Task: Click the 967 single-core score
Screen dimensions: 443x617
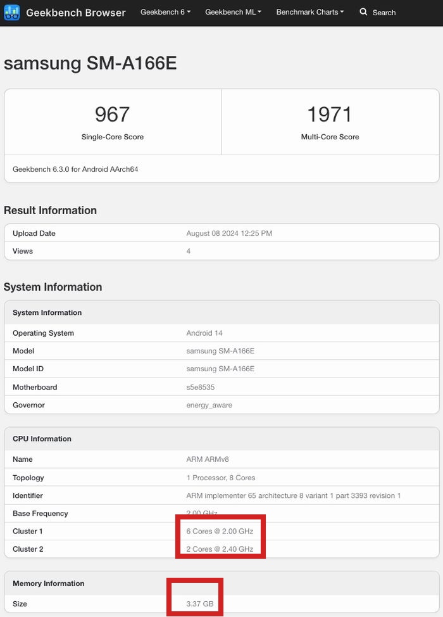Action: coord(112,115)
